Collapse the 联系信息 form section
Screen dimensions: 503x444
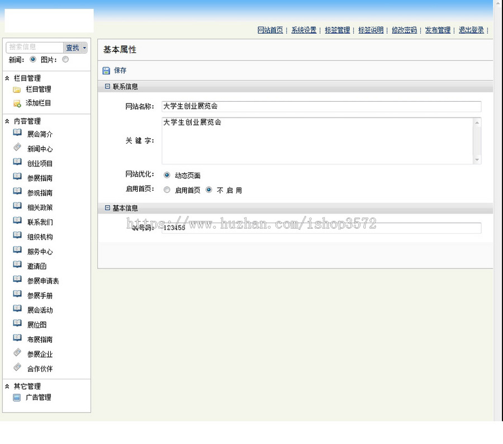point(107,86)
